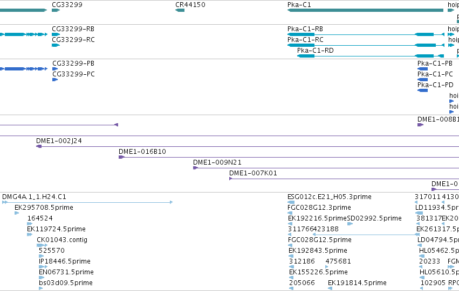
Task: Click the CG33299-RB transcript label
Action: click(73, 29)
